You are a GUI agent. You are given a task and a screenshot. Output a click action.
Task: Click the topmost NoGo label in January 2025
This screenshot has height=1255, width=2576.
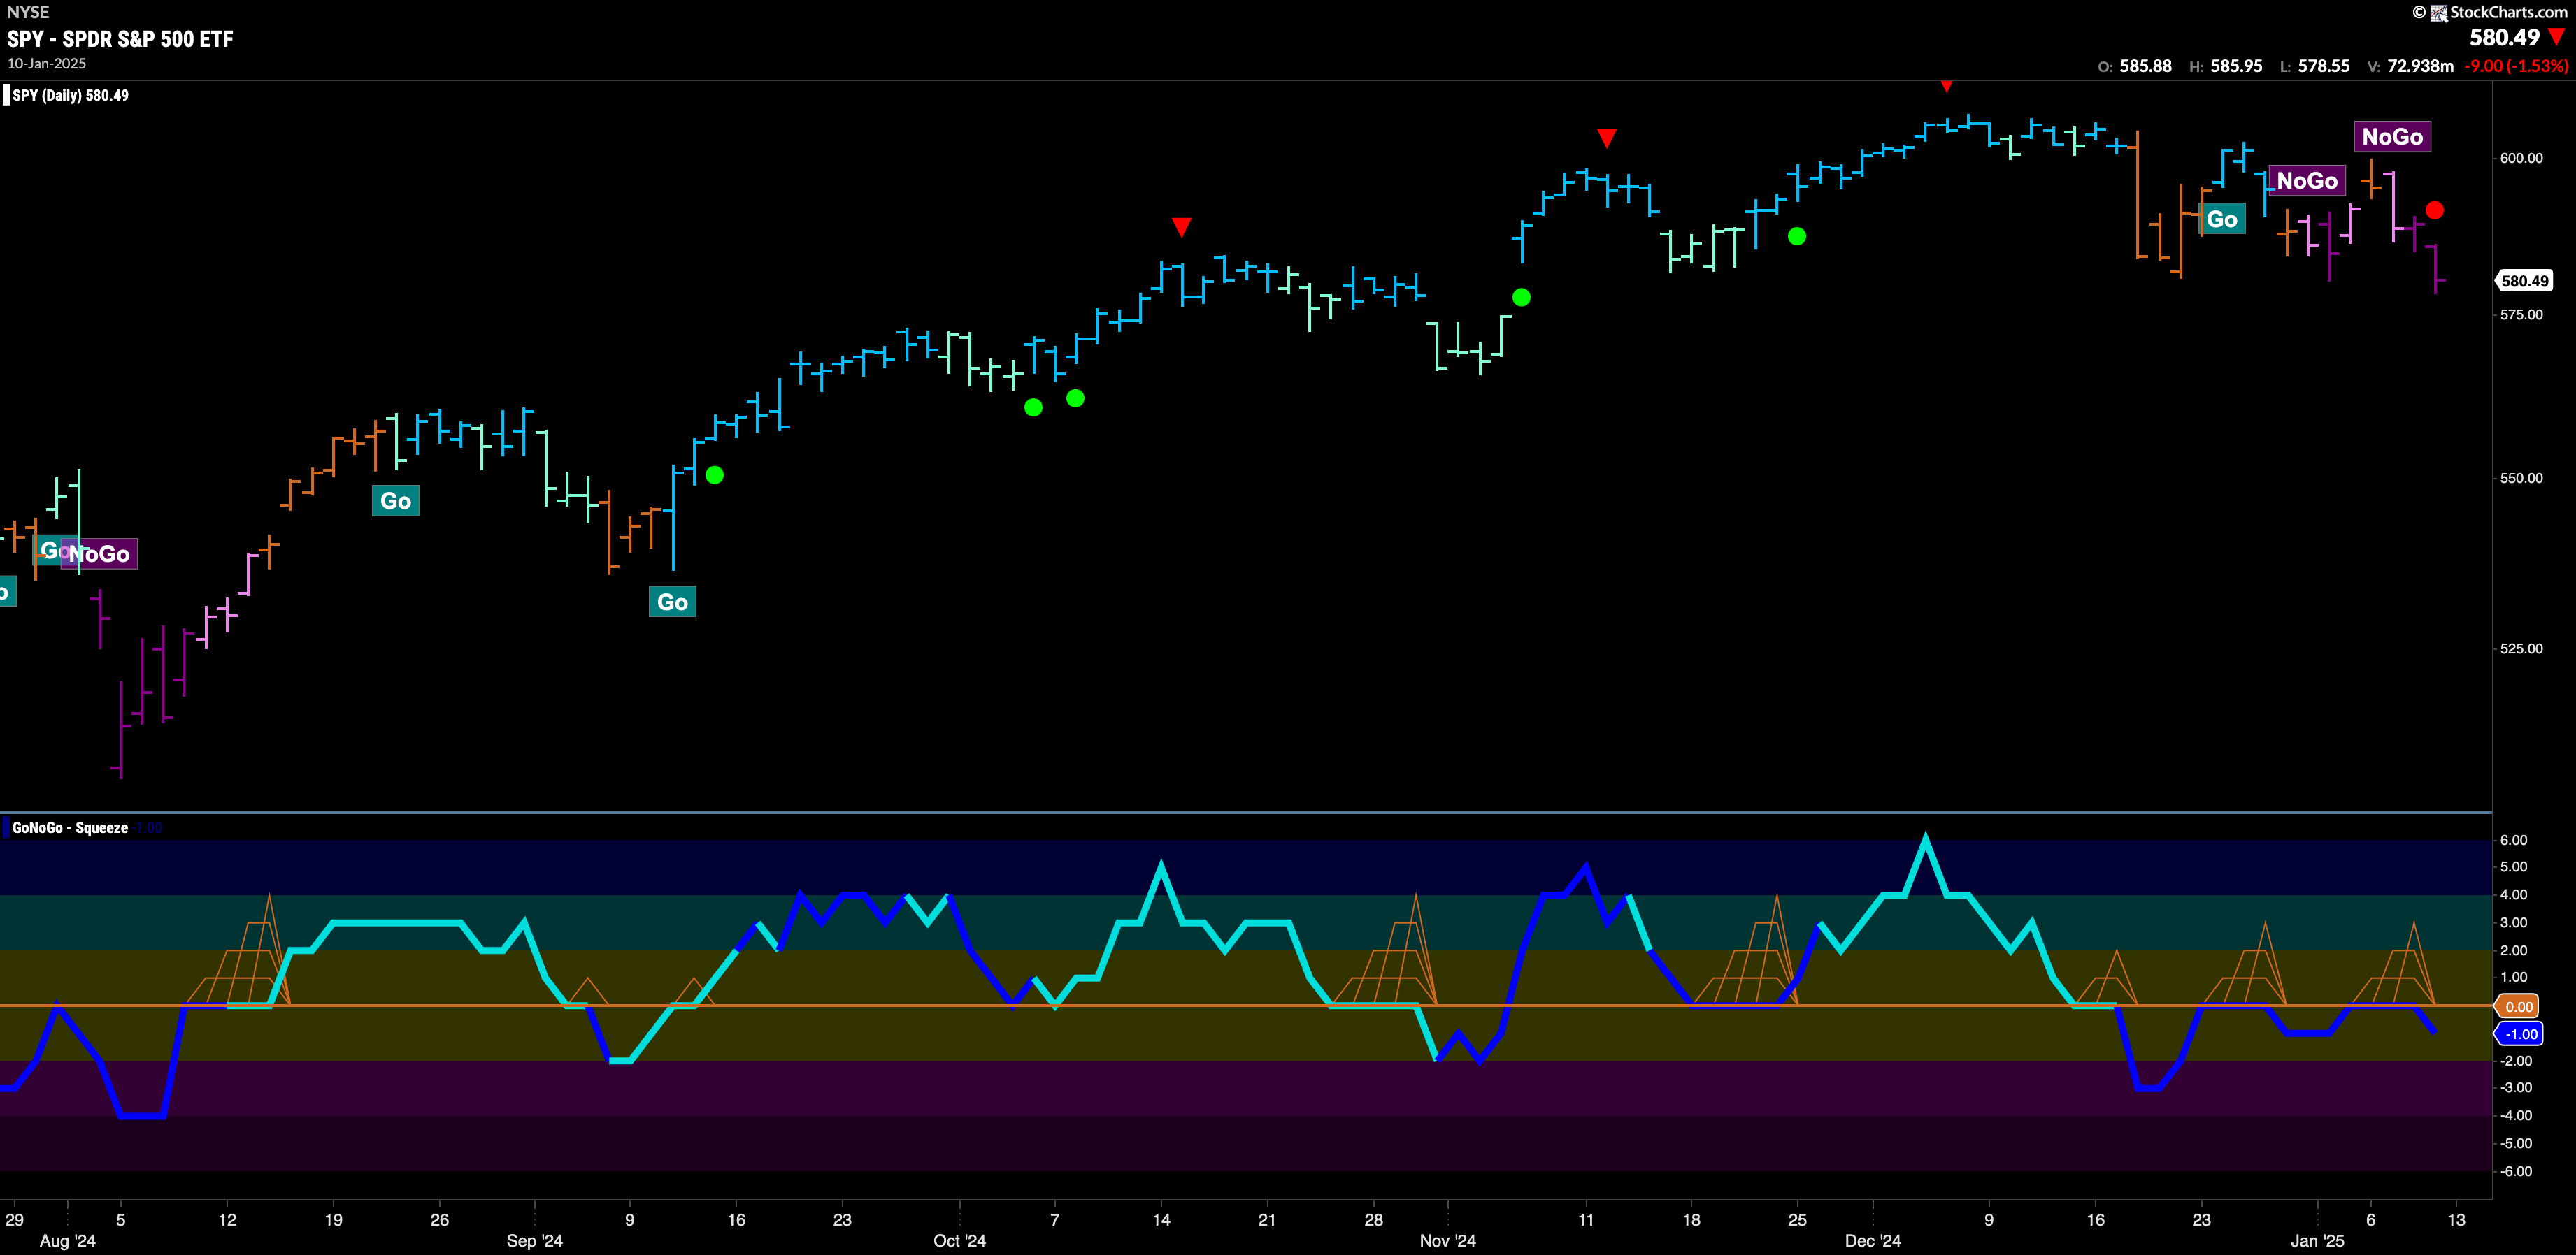pyautogui.click(x=2392, y=136)
